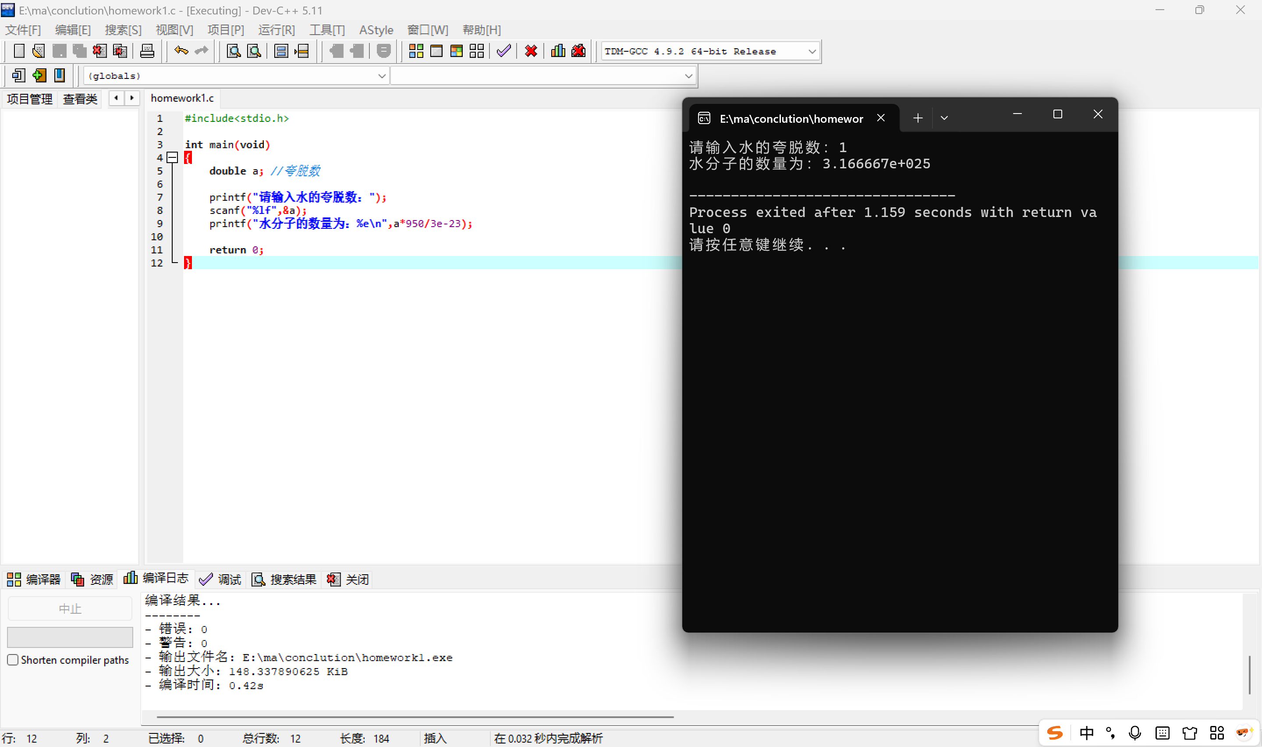Click the red X stop execution icon
This screenshot has height=747, width=1262.
point(531,51)
